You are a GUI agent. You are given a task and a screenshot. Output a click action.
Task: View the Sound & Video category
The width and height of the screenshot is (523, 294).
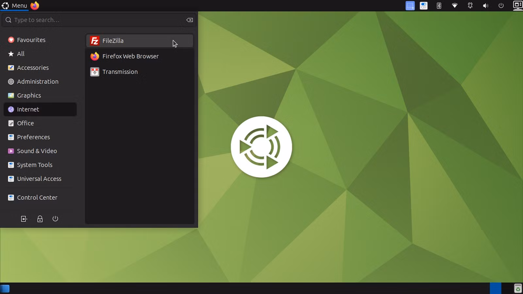point(40,151)
